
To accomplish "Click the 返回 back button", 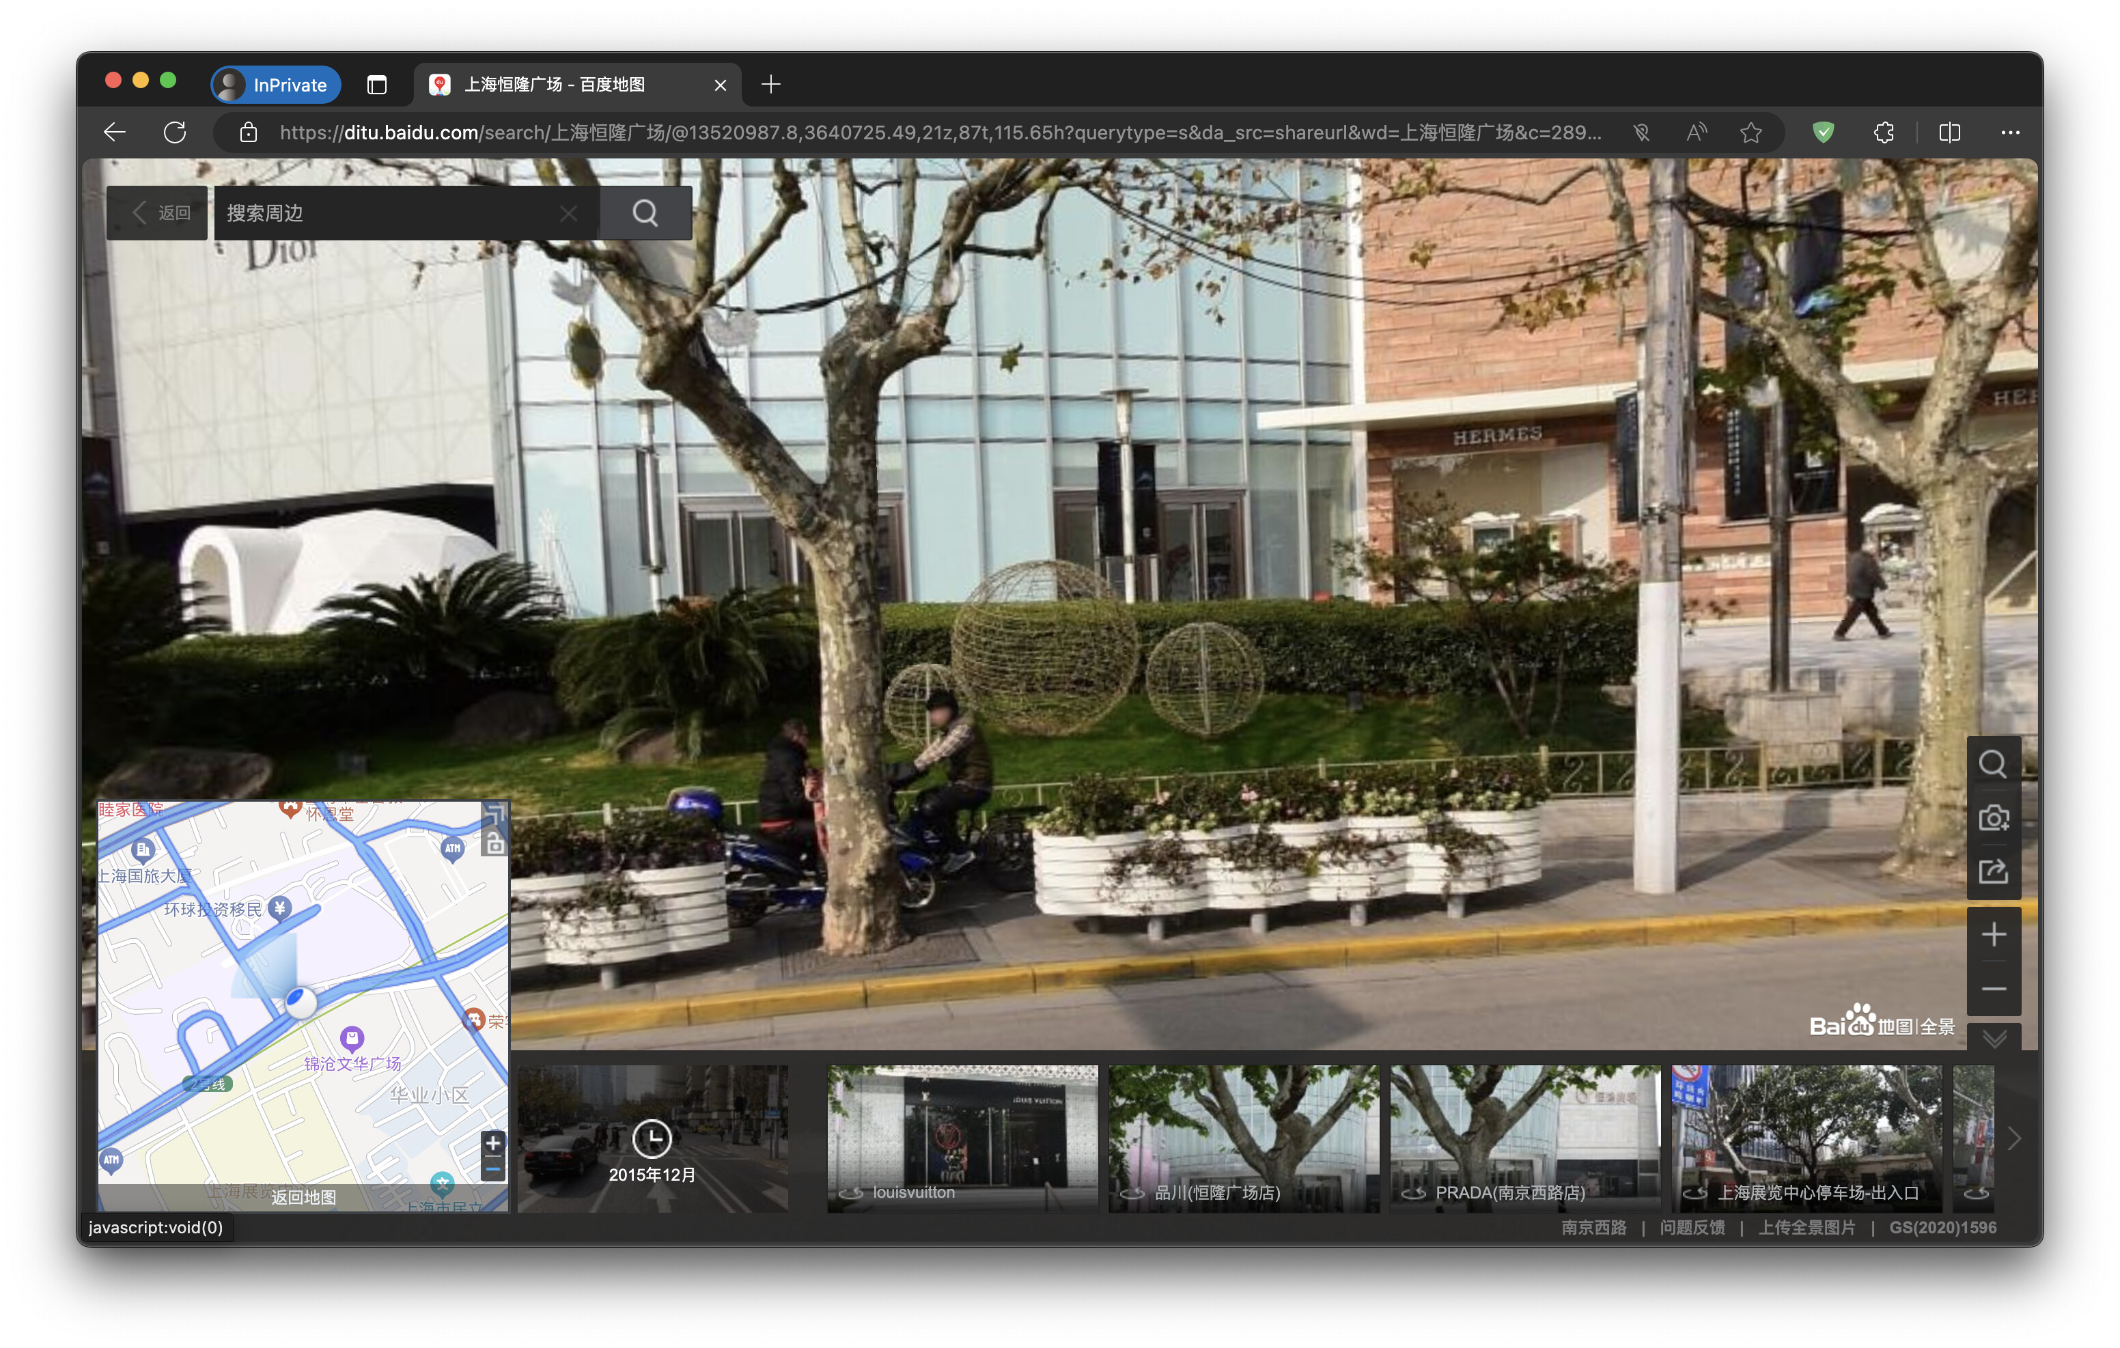I will tap(158, 213).
